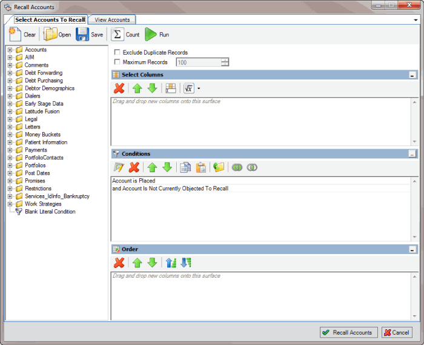Click the edit condition pencil icon
The image size is (424, 345).
[x=119, y=167]
